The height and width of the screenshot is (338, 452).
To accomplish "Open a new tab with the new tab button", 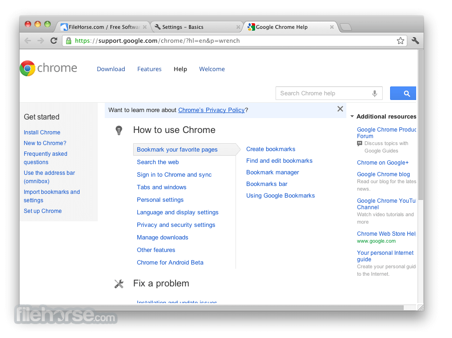I will pyautogui.click(x=345, y=27).
